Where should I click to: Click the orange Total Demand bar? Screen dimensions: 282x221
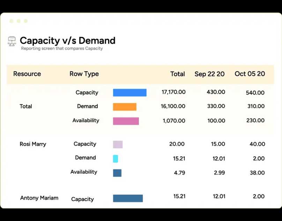[125, 107]
